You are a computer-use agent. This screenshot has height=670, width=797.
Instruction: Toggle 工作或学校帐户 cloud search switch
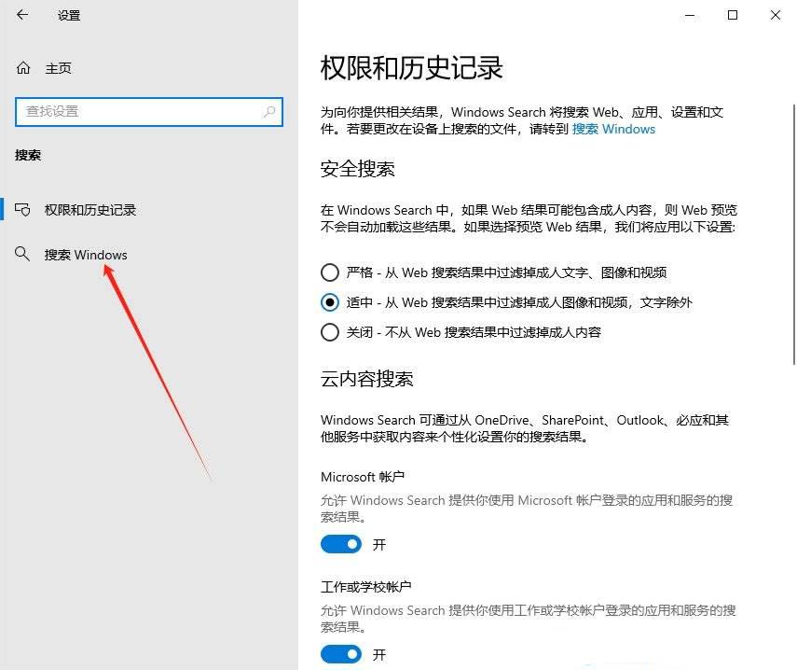pyautogui.click(x=341, y=654)
